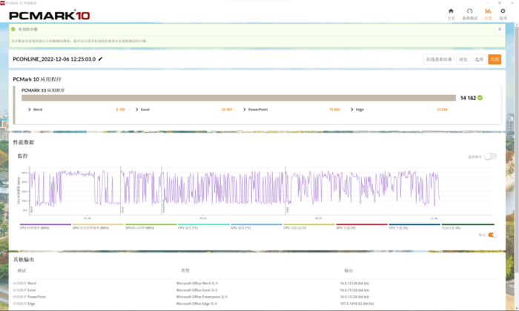Open the Benchmarks (基准测试) gauge tab
This screenshot has height=311, width=519.
(x=469, y=14)
